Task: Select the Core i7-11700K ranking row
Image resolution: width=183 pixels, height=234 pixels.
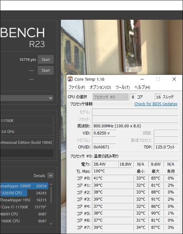Action: pyautogui.click(x=24, y=207)
